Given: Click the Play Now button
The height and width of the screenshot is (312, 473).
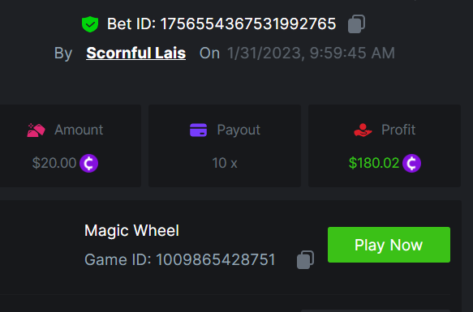Looking at the screenshot, I should (389, 245).
